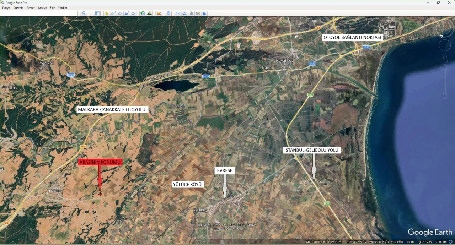Open the Göster menu
The width and height of the screenshot is (455, 245).
tap(31, 8)
